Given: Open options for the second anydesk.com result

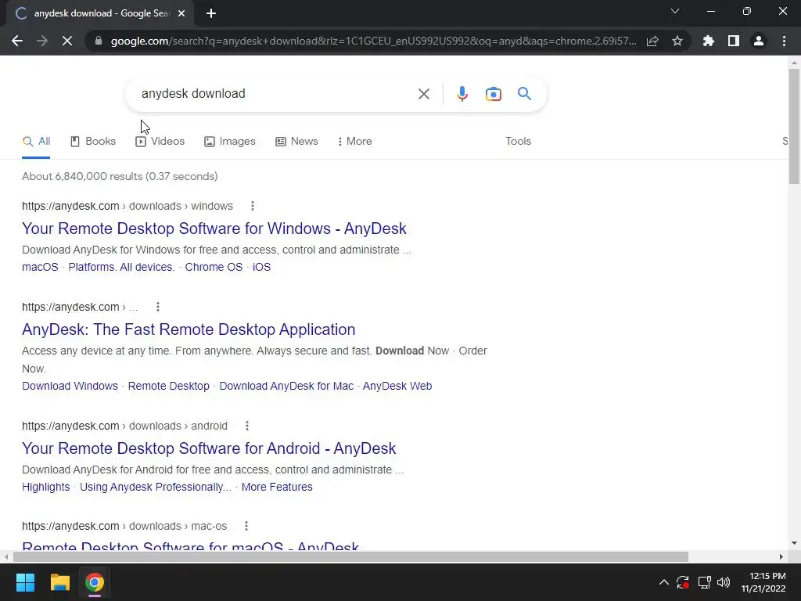Looking at the screenshot, I should (x=158, y=307).
